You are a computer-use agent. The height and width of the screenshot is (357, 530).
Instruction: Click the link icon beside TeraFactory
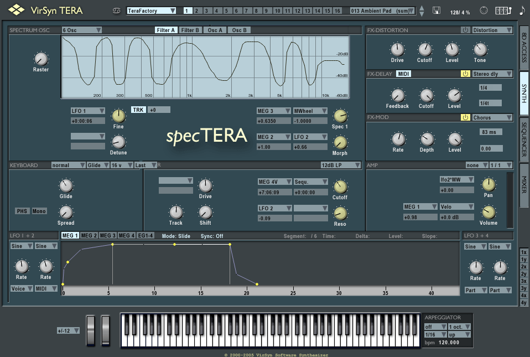pos(116,11)
